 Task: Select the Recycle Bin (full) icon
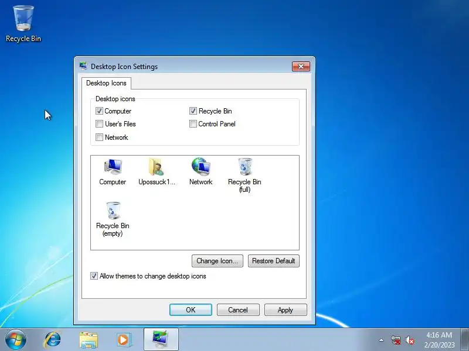click(x=244, y=175)
